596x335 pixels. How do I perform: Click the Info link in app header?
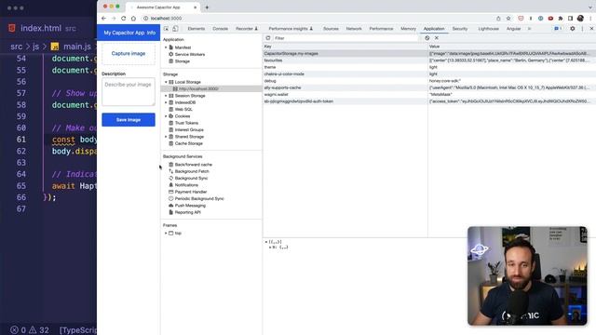tap(151, 33)
